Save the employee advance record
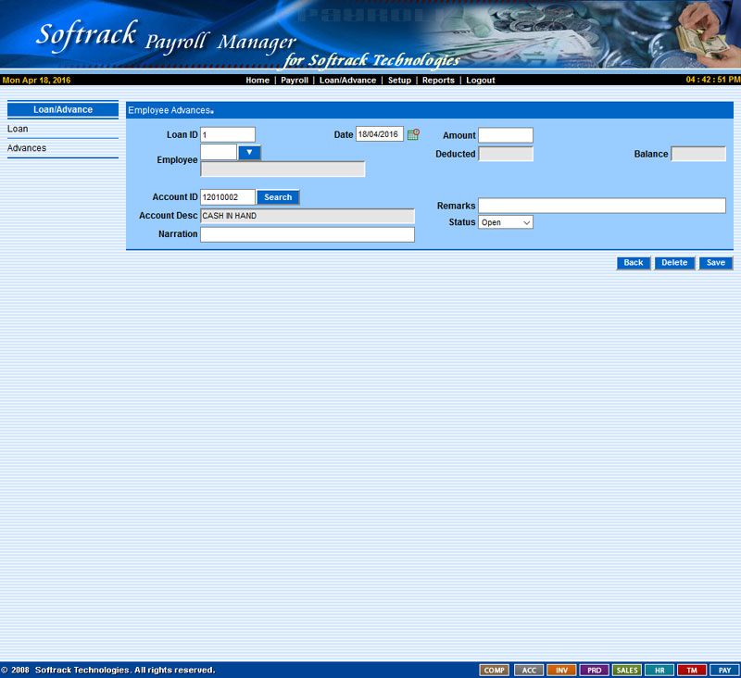The width and height of the screenshot is (741, 678). click(715, 263)
